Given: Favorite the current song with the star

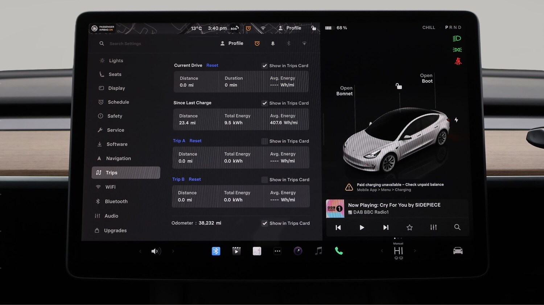Looking at the screenshot, I should point(409,227).
